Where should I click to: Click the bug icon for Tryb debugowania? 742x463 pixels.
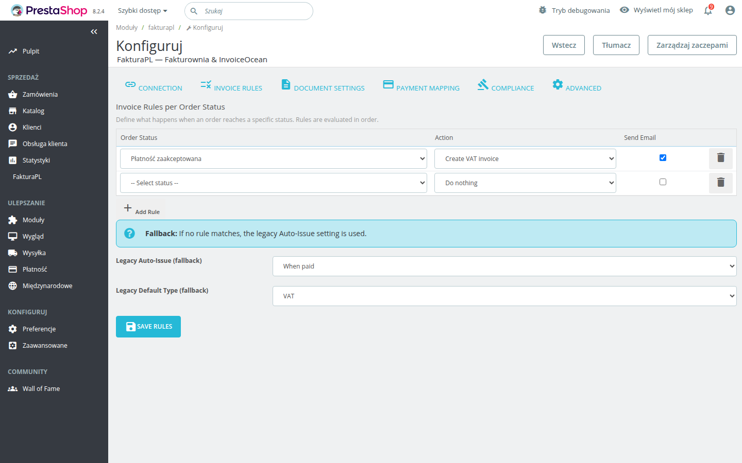pyautogui.click(x=542, y=10)
